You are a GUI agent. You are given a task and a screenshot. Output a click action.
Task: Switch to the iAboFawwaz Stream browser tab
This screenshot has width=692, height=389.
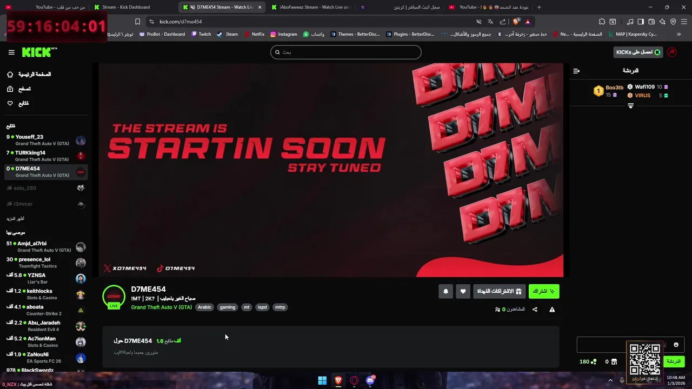pyautogui.click(x=311, y=7)
